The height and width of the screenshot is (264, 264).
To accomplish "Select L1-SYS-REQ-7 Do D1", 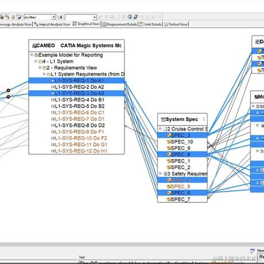I will pyautogui.click(x=76, y=119).
